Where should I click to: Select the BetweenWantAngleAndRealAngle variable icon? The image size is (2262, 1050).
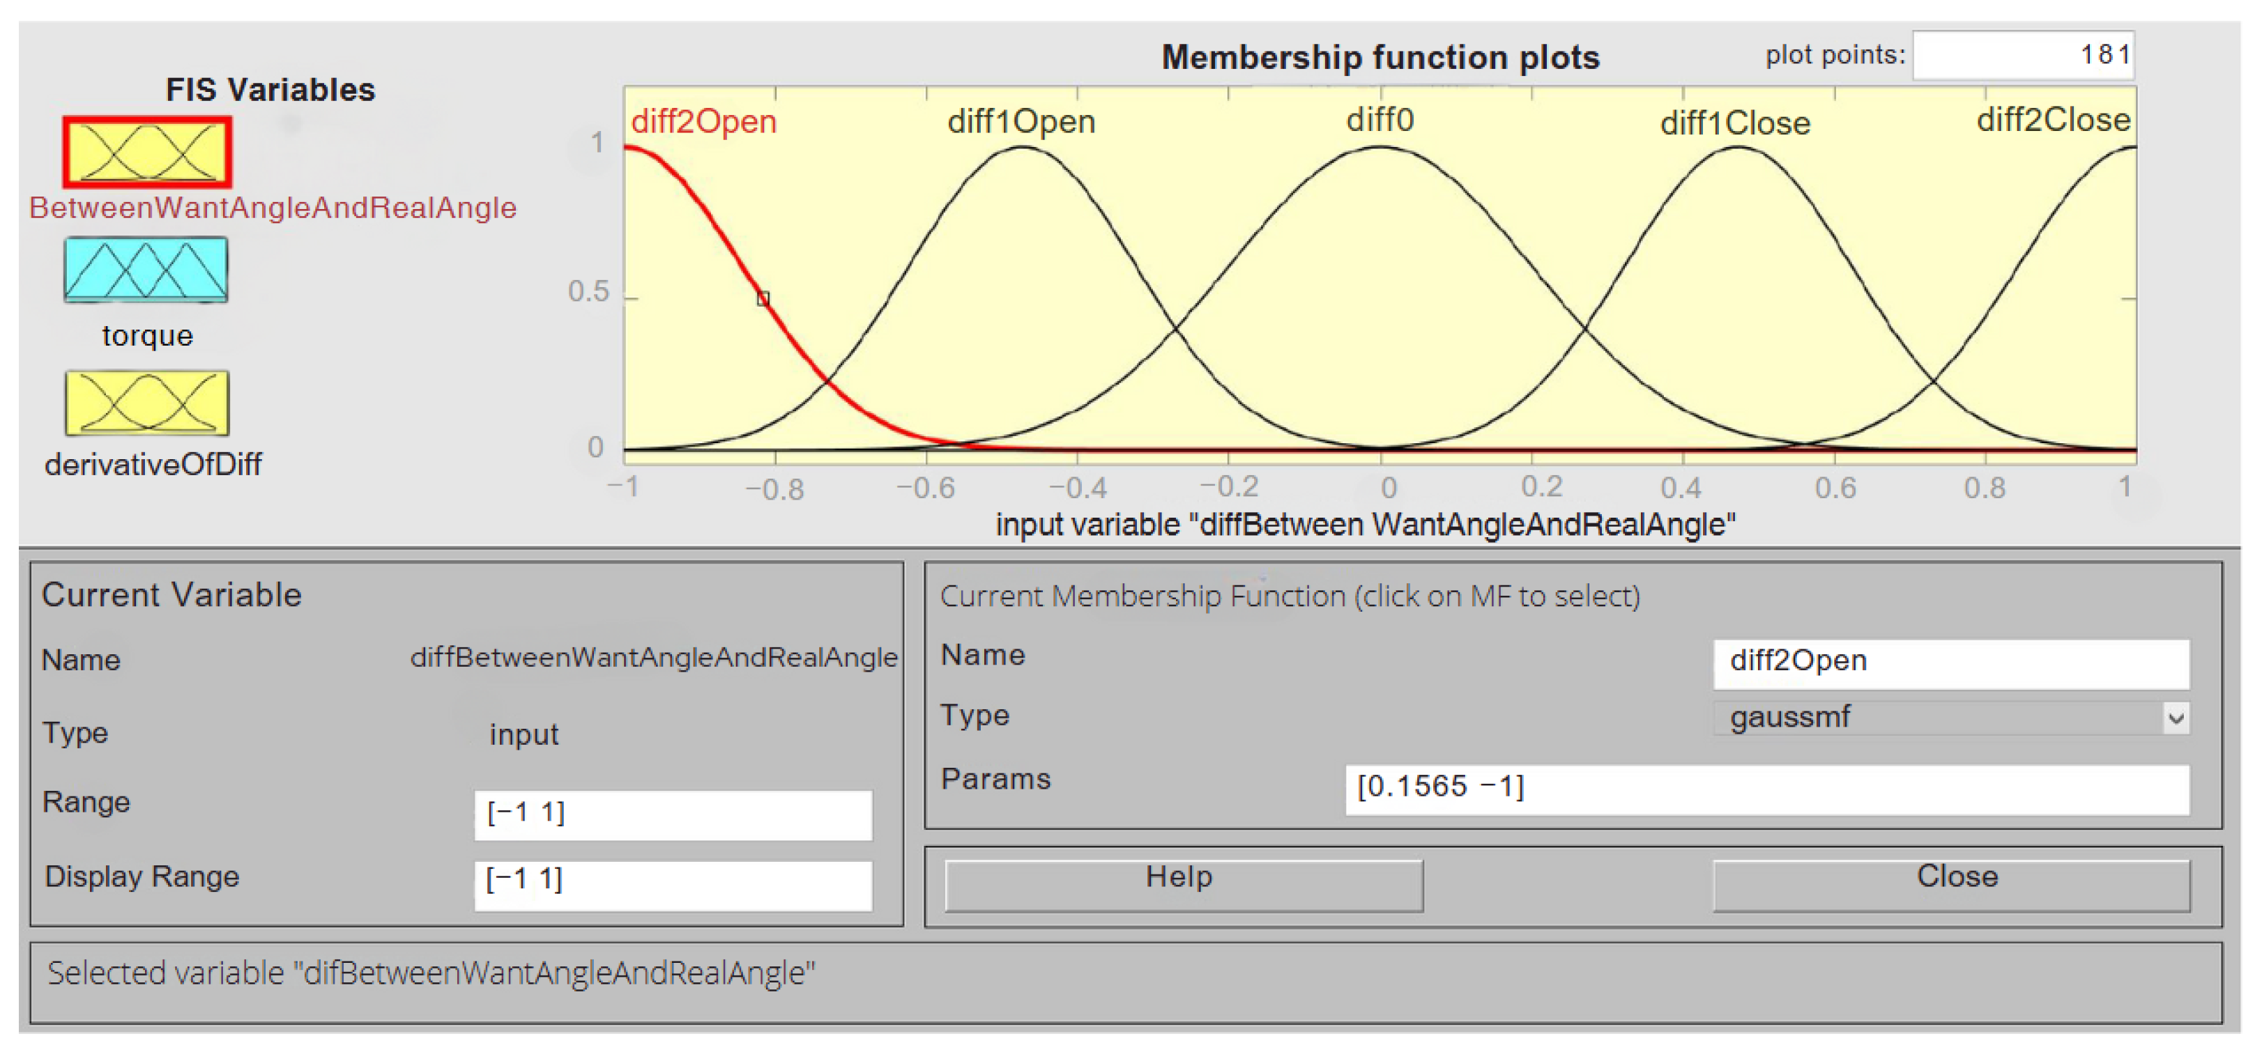pyautogui.click(x=146, y=152)
